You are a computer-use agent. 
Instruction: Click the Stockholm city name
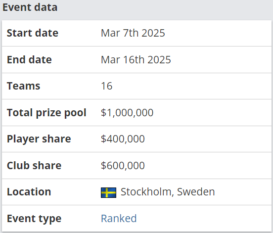click(147, 192)
